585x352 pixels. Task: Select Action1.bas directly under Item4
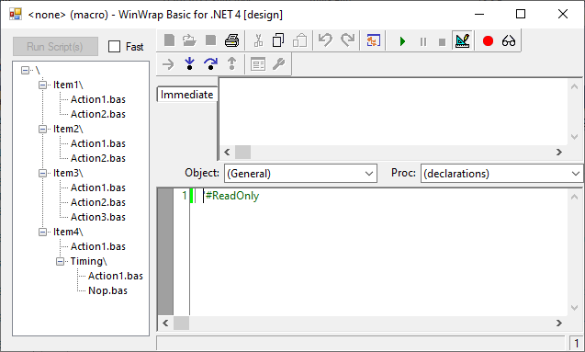(x=98, y=246)
